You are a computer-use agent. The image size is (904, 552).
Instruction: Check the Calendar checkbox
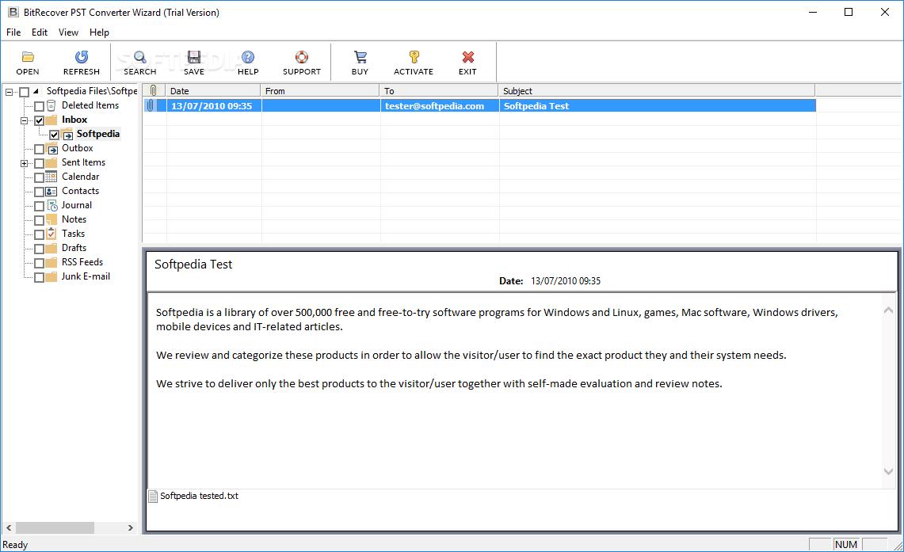tap(39, 177)
